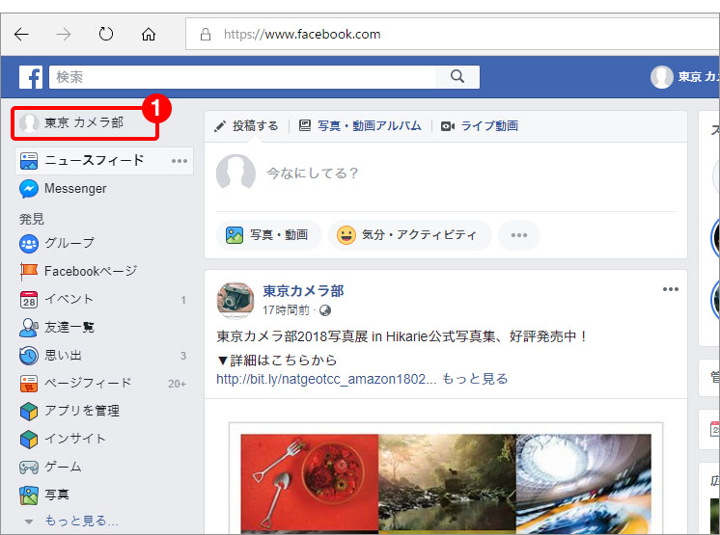Click the orange flag pages icon
The height and width of the screenshot is (535, 720).
(28, 272)
